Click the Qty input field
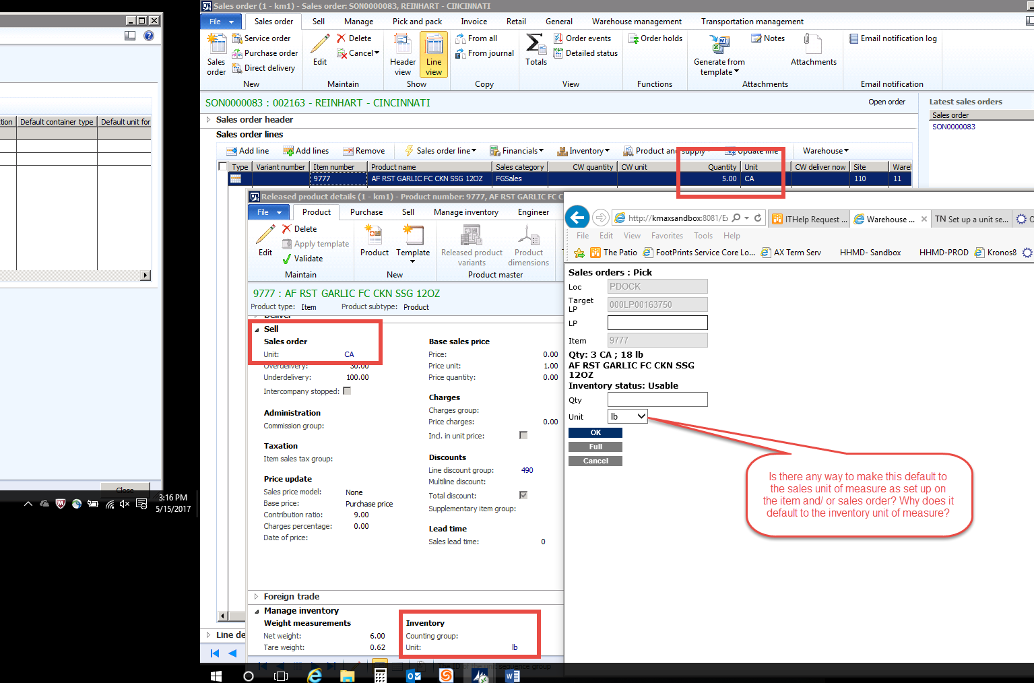Image resolution: width=1034 pixels, height=683 pixels. [657, 400]
